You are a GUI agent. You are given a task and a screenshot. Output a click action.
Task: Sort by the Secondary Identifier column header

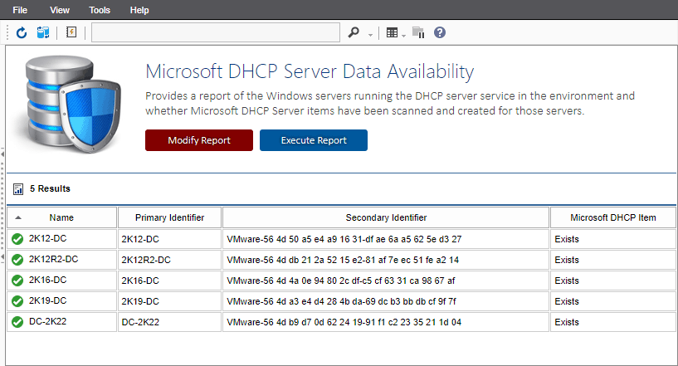(386, 217)
